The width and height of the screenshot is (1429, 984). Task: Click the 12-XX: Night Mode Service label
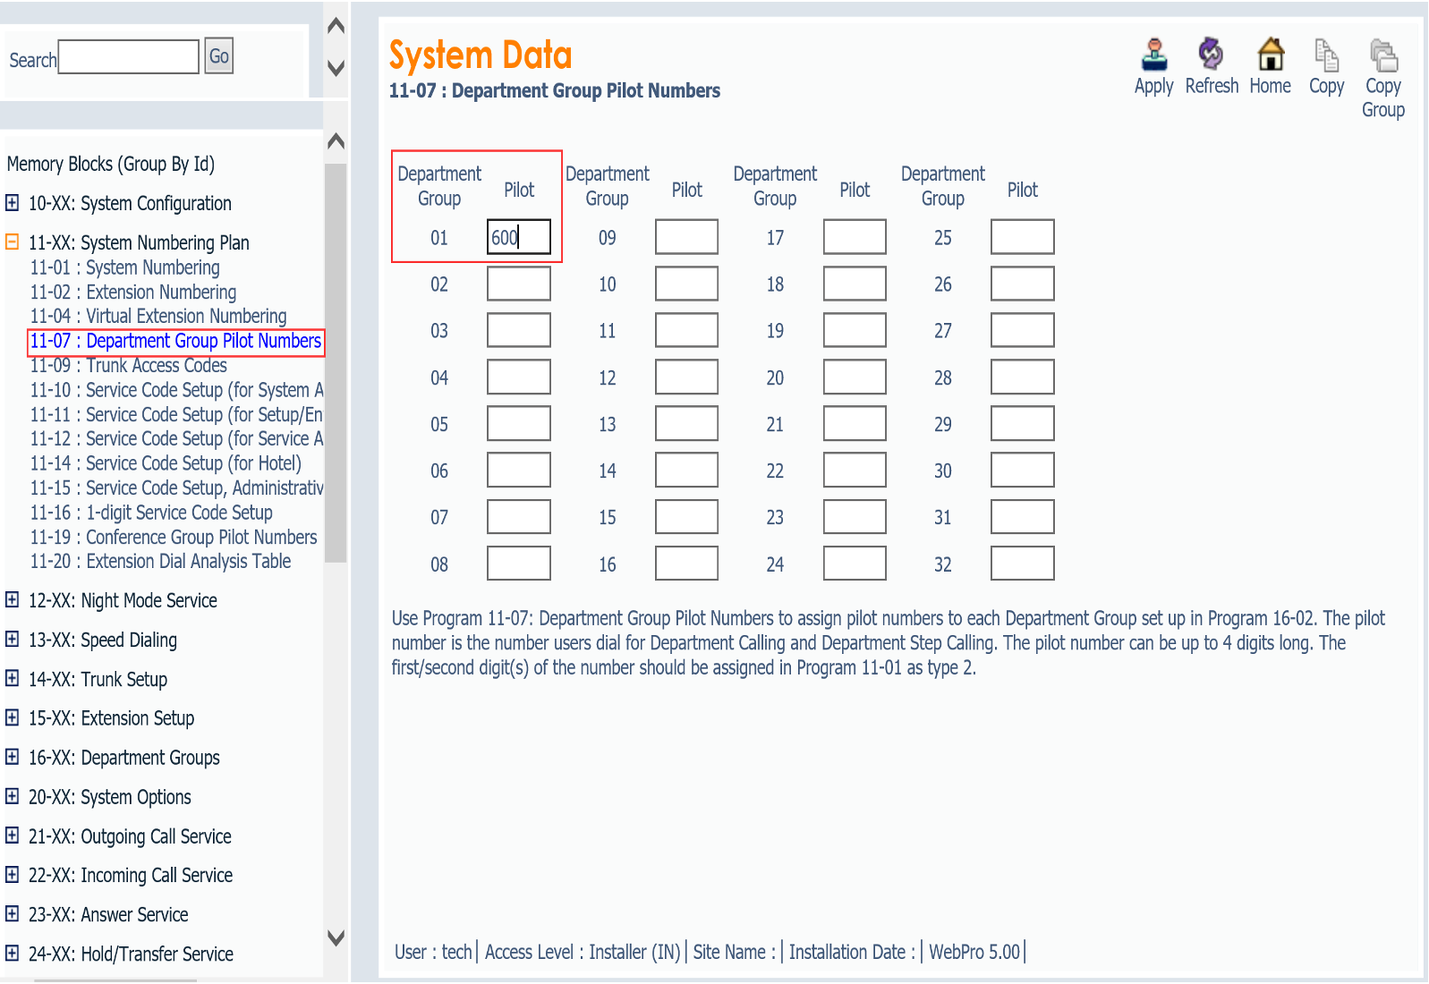[123, 600]
